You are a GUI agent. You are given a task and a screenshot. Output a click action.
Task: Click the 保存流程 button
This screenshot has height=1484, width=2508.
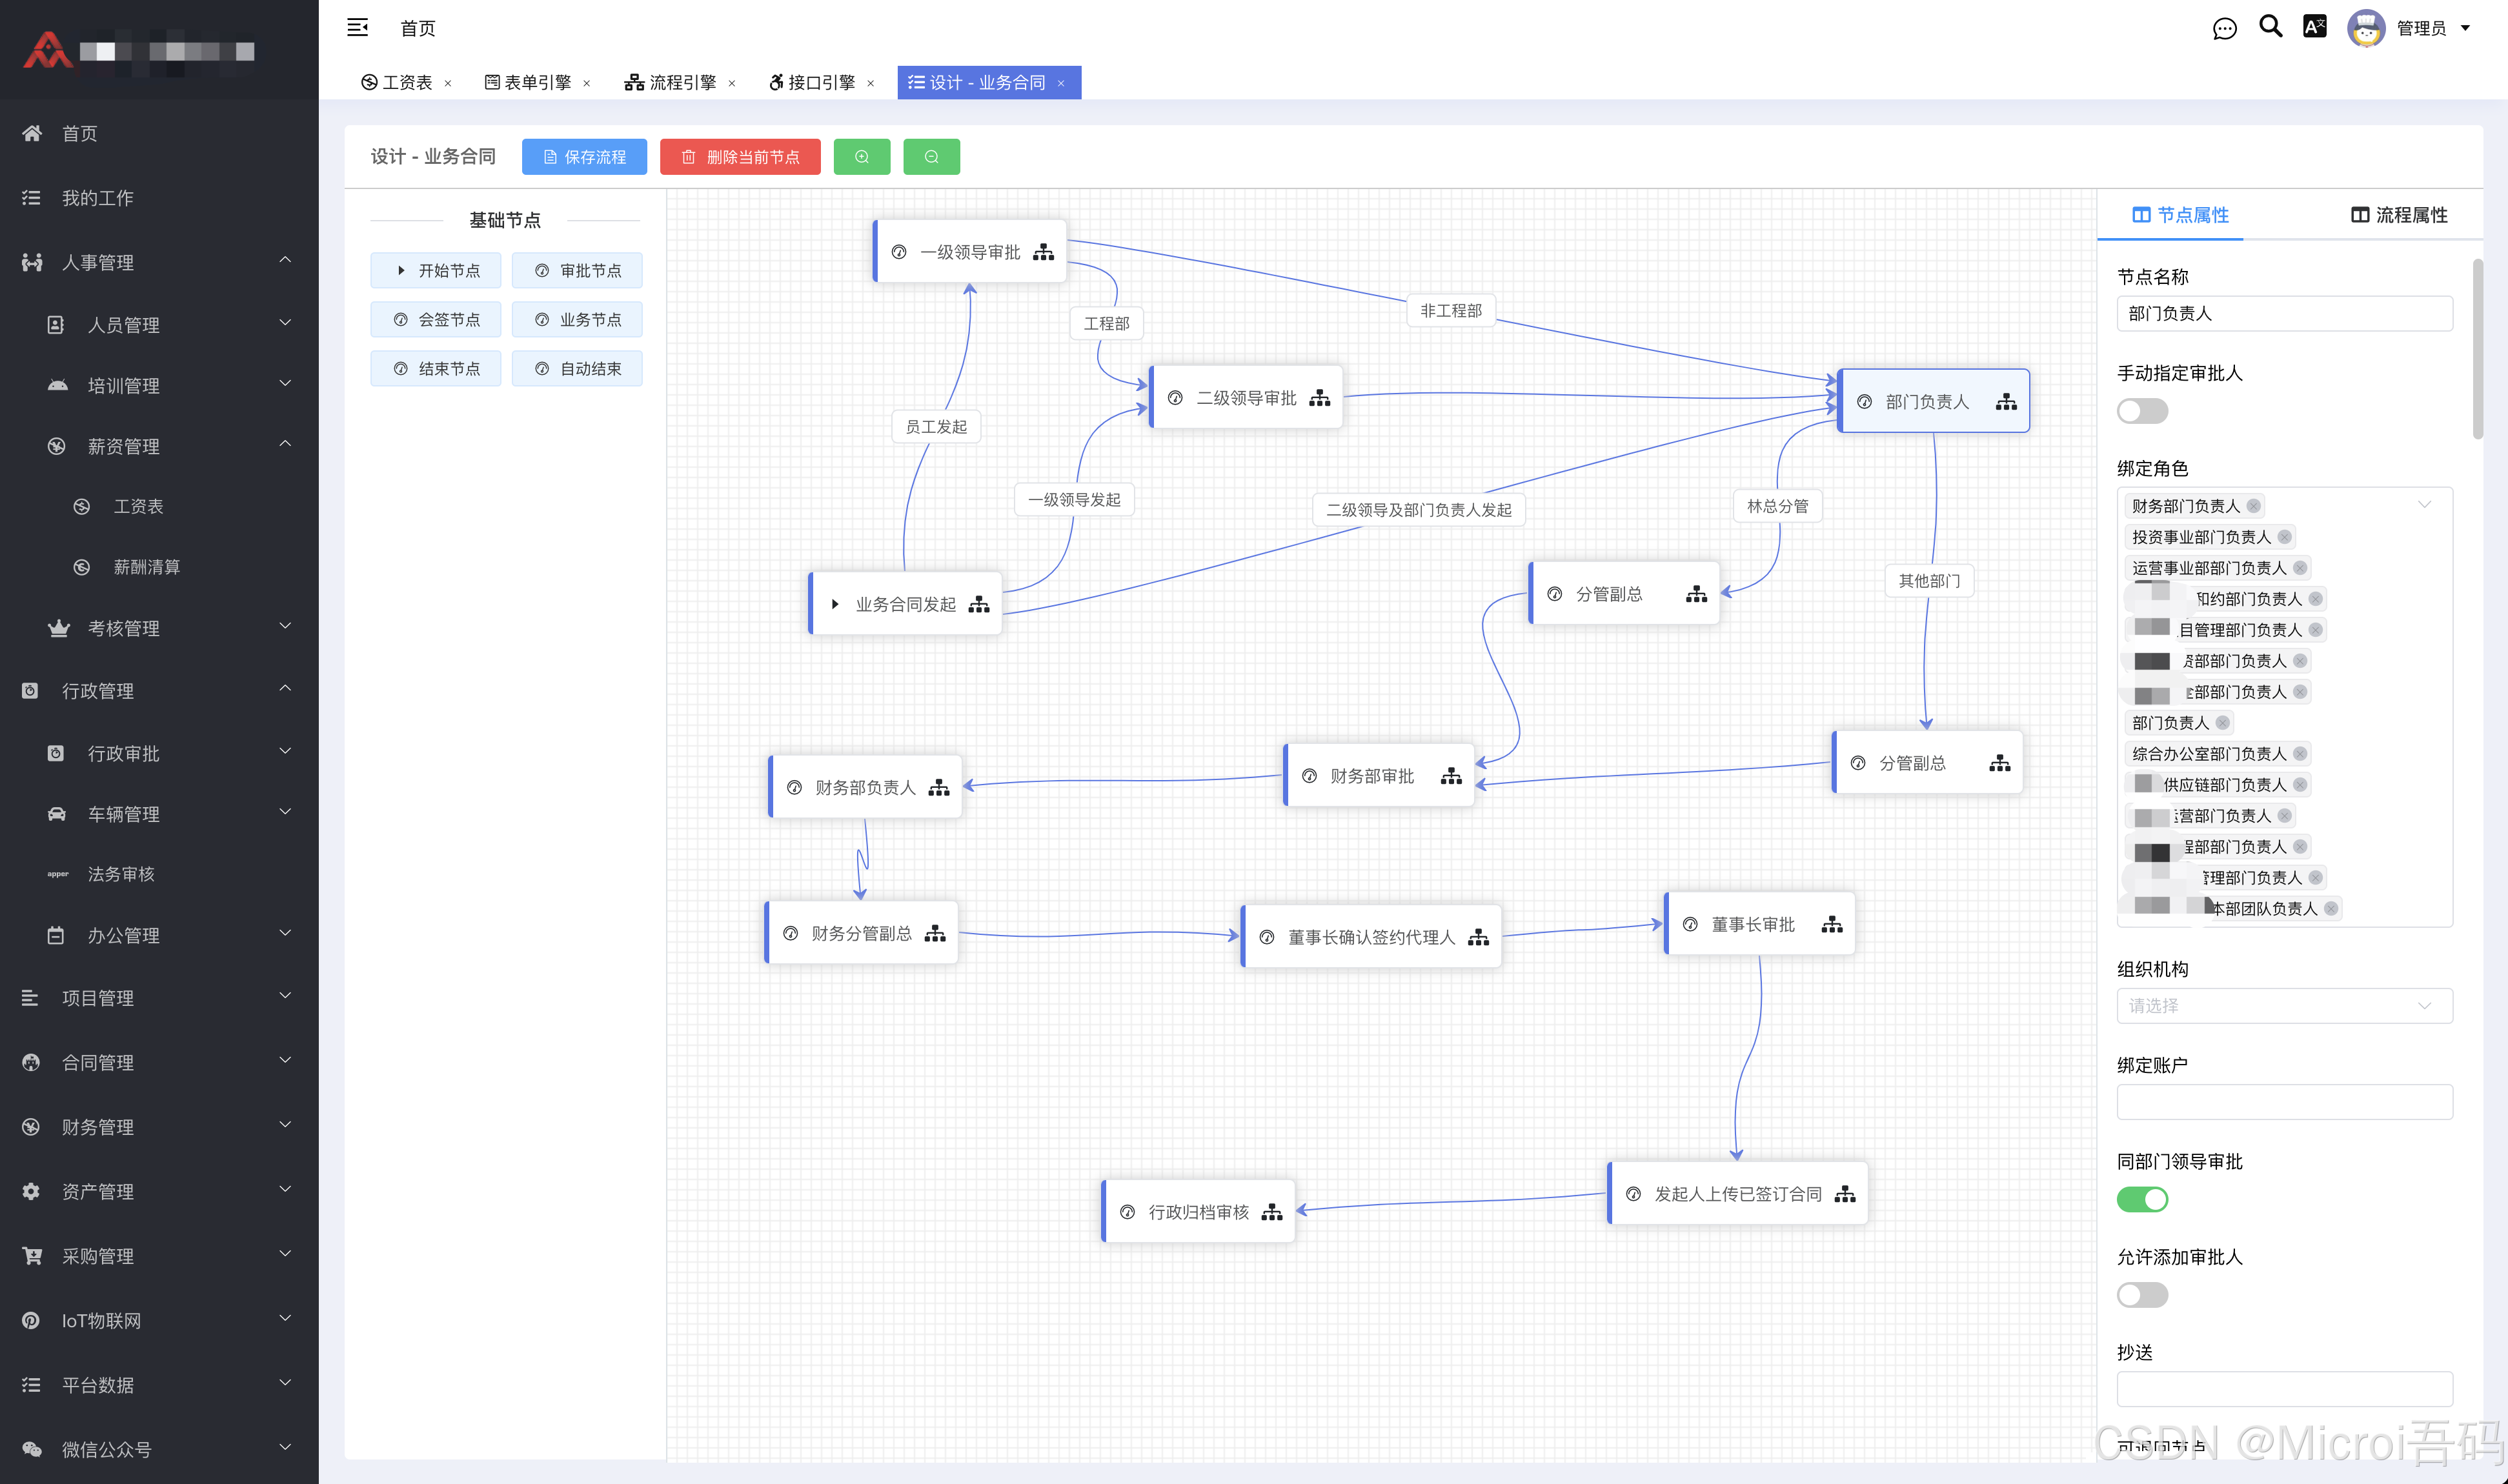tap(584, 157)
